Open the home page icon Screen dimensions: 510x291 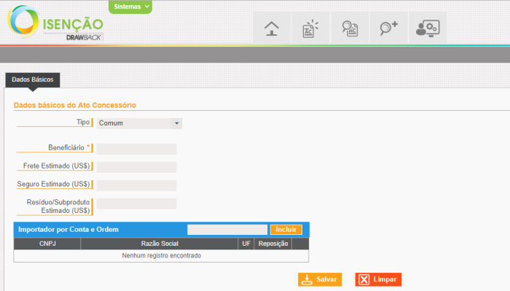(x=272, y=28)
